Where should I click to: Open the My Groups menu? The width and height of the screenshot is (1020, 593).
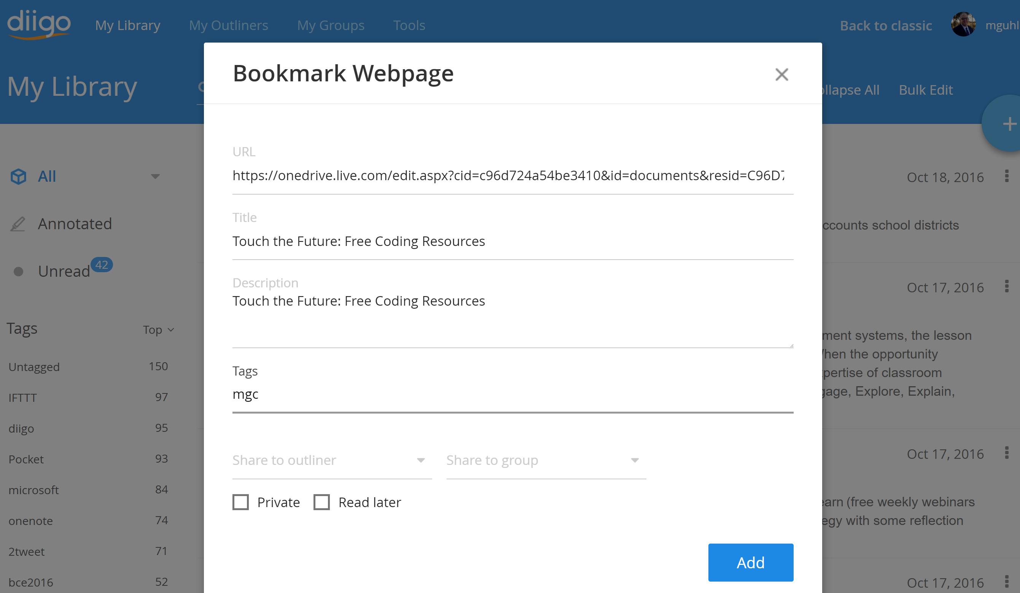331,25
